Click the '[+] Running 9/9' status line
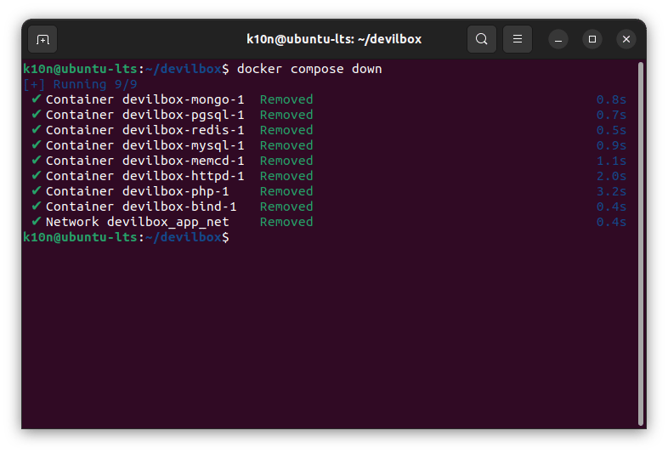 click(79, 84)
